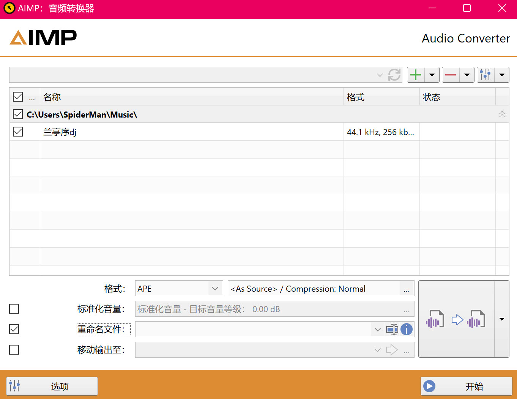Uncheck the 兰亭序dj file checkbox

(x=18, y=132)
